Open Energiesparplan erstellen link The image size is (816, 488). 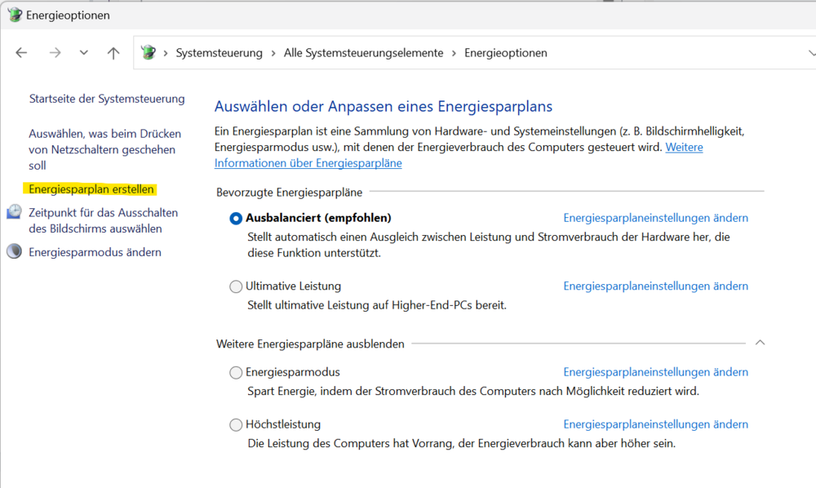(91, 189)
